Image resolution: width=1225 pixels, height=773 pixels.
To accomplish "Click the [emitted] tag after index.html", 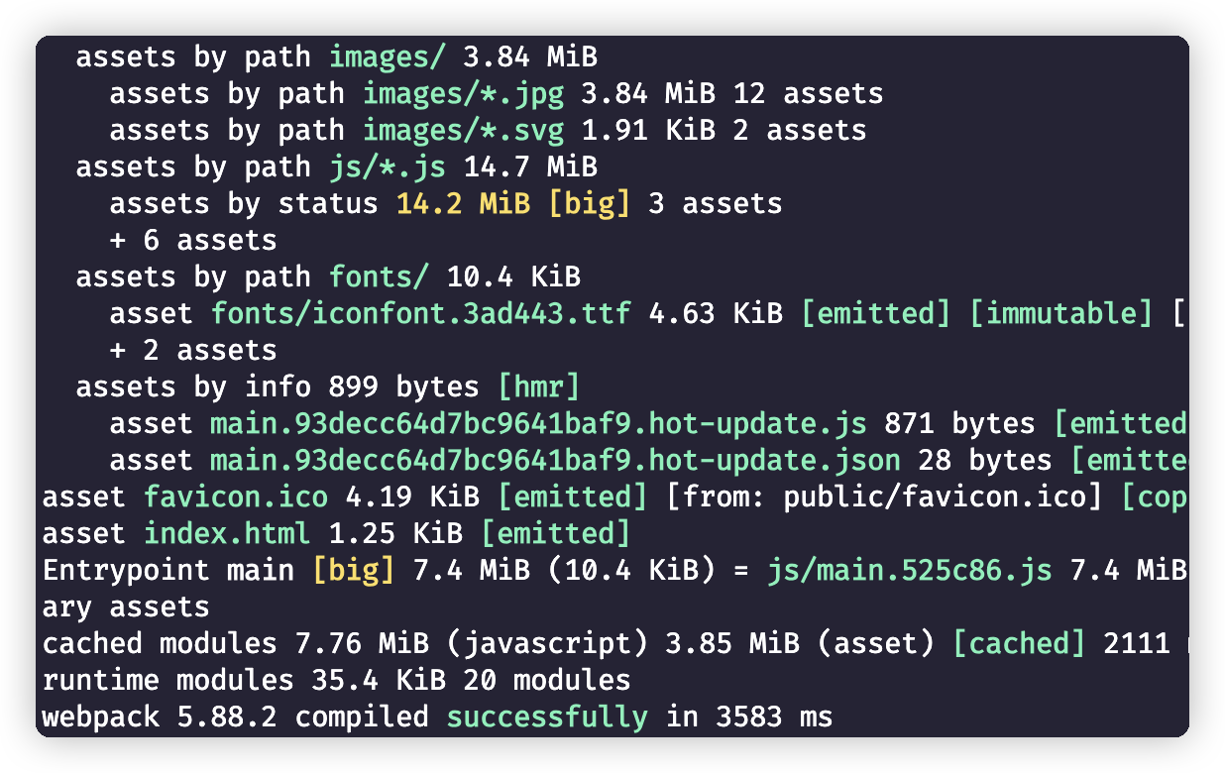I will 555,534.
